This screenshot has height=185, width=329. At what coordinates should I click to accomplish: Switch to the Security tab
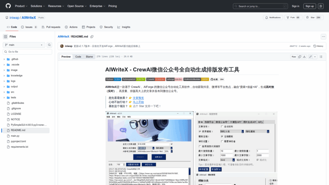point(106,27)
